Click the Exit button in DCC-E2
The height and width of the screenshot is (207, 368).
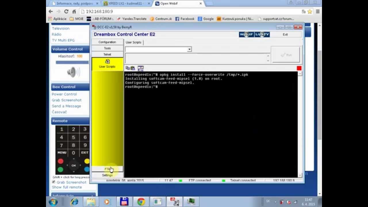click(x=285, y=34)
